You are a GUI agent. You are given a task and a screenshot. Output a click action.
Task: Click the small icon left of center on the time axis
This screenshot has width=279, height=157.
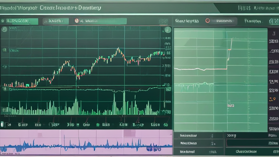(x=78, y=125)
